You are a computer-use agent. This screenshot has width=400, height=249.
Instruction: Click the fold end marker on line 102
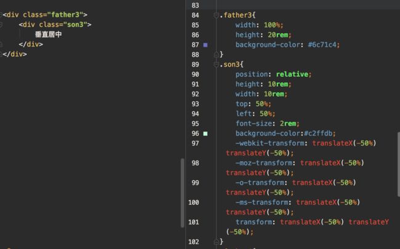(x=216, y=242)
